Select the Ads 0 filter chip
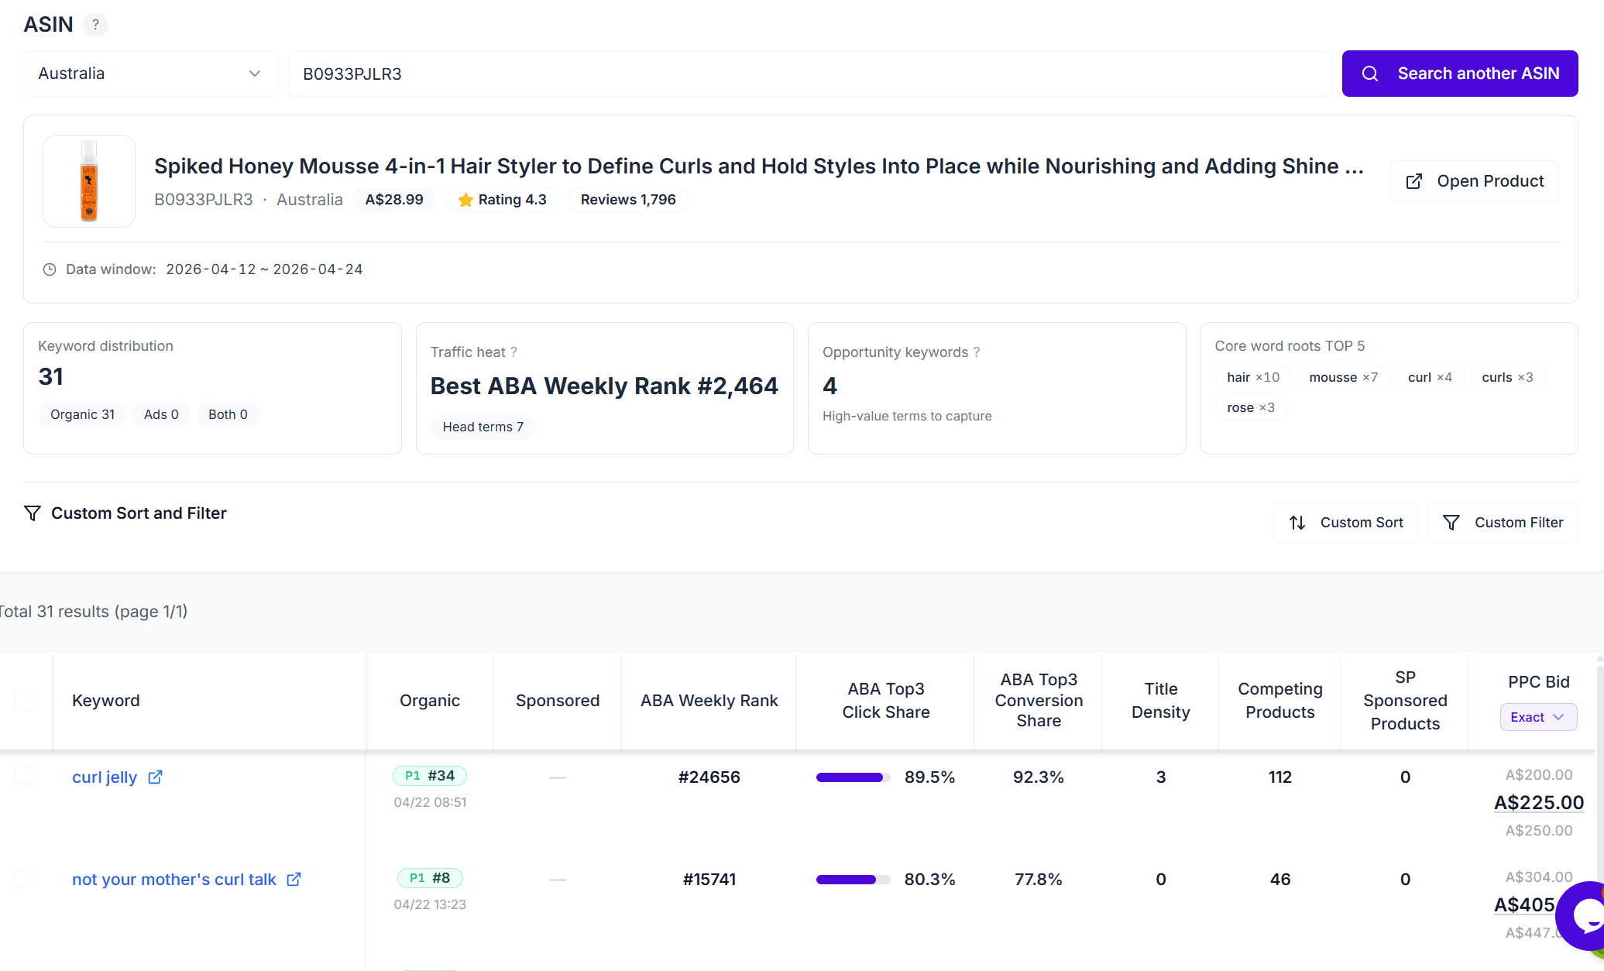 (161, 414)
